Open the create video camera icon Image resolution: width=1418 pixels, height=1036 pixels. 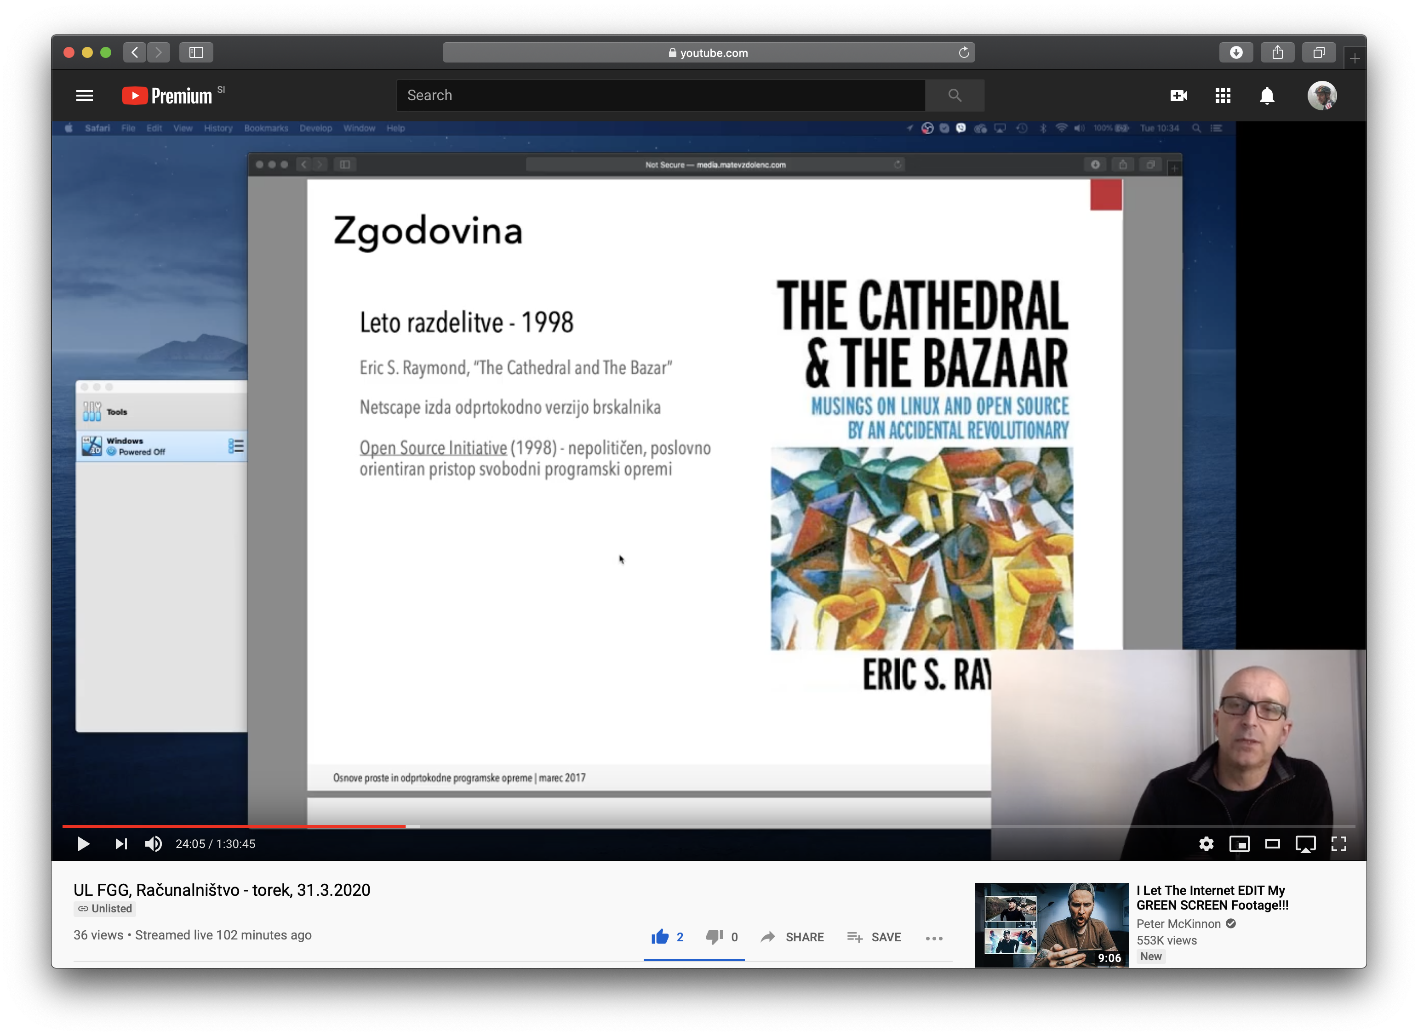click(x=1178, y=95)
